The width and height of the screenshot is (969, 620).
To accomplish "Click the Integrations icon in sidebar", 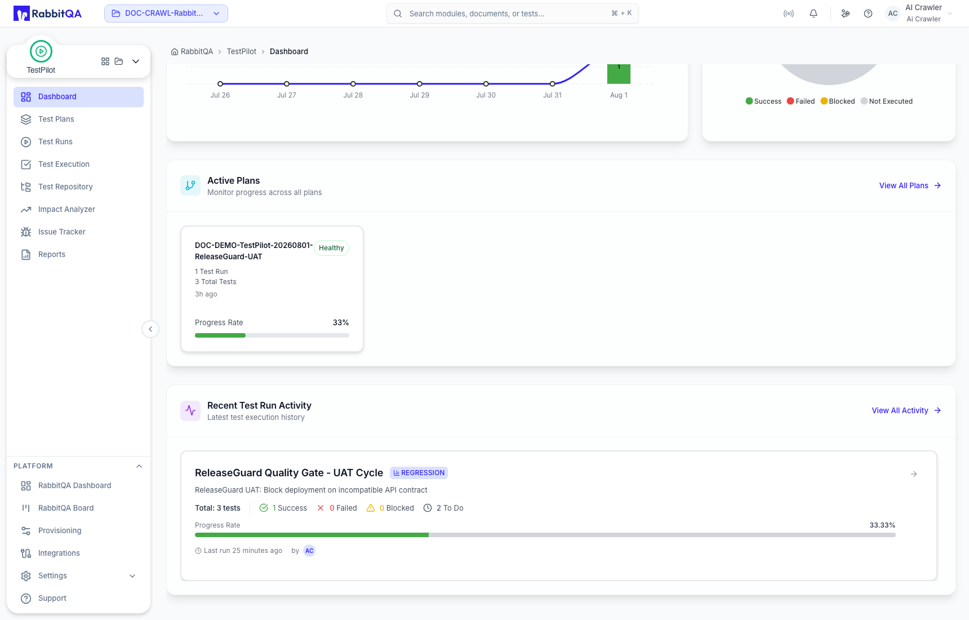I will pos(26,553).
